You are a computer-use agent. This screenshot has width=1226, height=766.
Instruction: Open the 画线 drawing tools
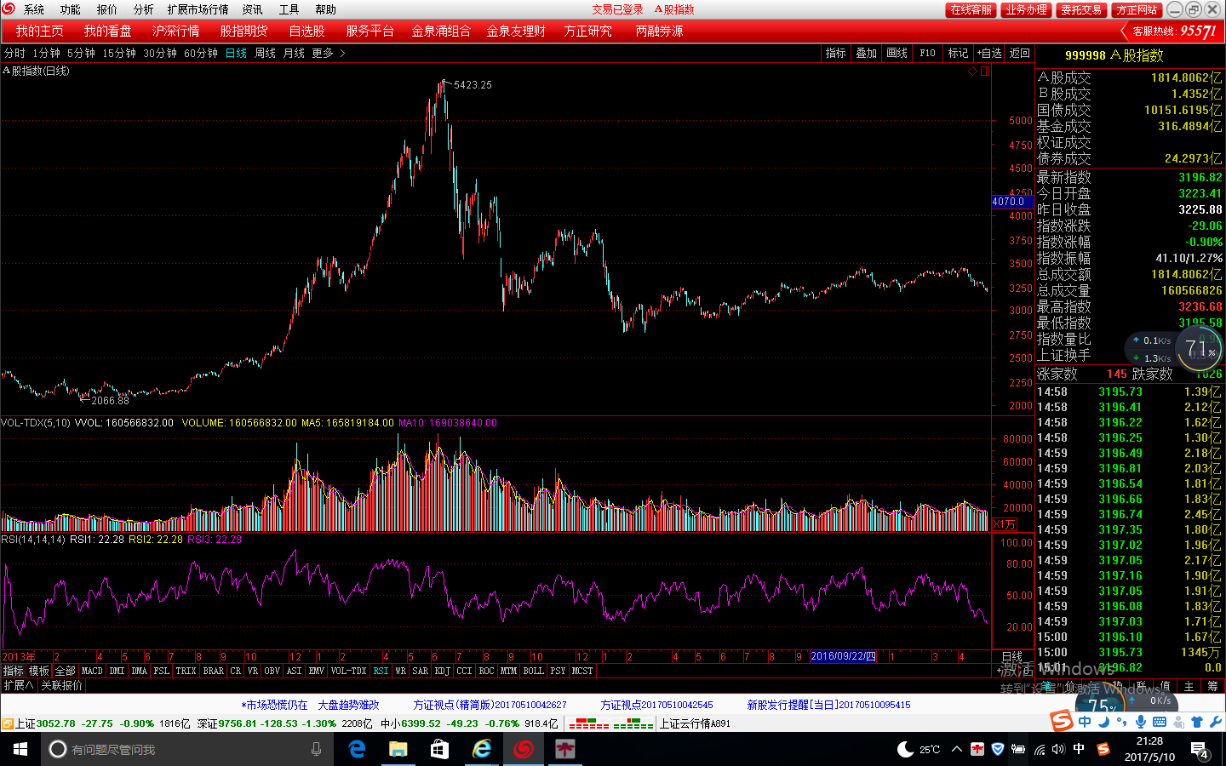(x=897, y=53)
